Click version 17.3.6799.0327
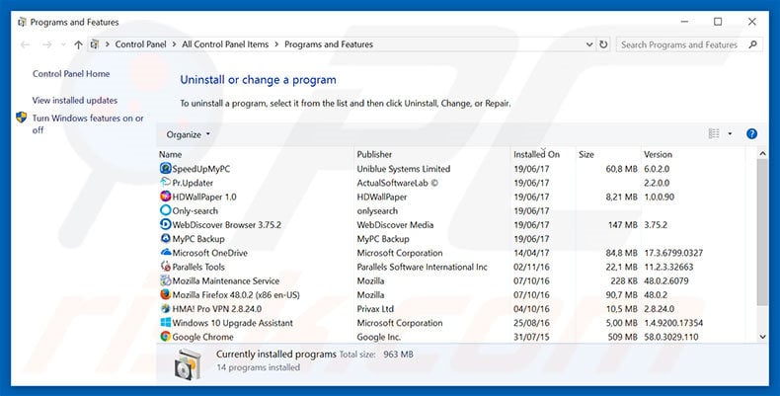780x396 pixels. point(673,252)
